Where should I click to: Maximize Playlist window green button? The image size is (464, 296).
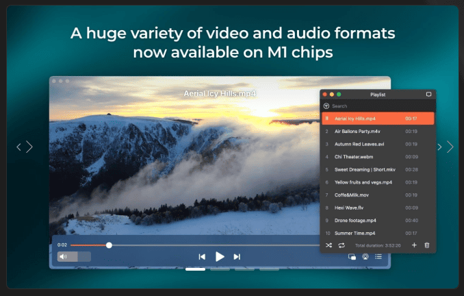click(339, 95)
